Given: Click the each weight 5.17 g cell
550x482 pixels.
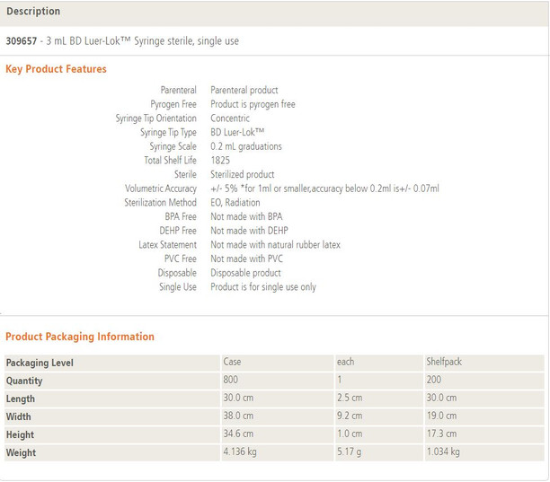Looking at the screenshot, I should click(349, 451).
